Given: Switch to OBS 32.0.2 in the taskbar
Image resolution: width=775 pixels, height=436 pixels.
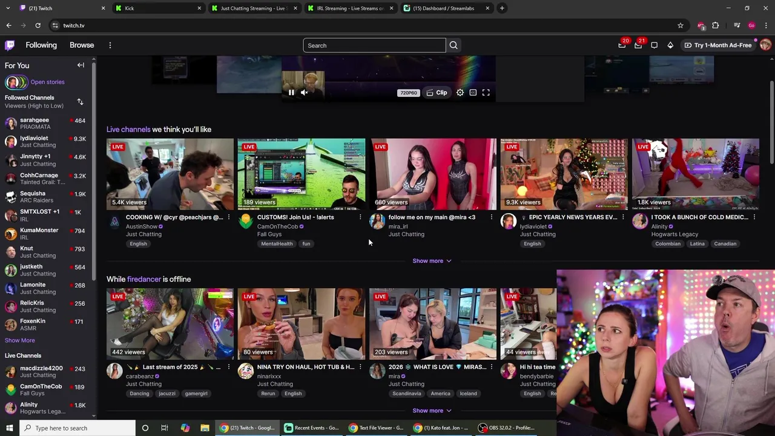Looking at the screenshot, I should point(507,428).
